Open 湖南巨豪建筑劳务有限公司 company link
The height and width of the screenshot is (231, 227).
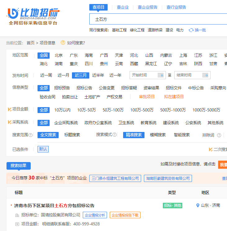(168, 179)
